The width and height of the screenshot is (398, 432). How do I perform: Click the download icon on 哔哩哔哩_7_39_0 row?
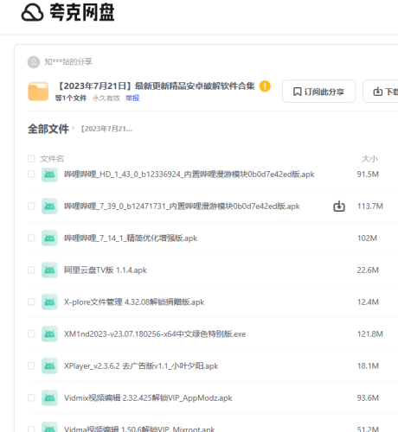[339, 206]
